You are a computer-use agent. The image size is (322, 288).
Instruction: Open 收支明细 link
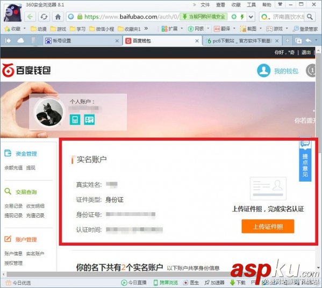pos(35,206)
